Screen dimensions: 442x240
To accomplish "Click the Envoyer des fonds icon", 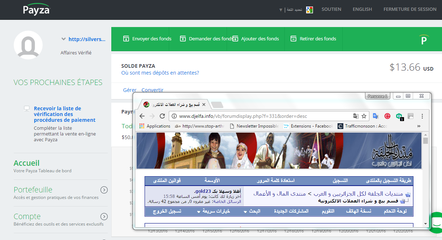I will click(x=126, y=39).
